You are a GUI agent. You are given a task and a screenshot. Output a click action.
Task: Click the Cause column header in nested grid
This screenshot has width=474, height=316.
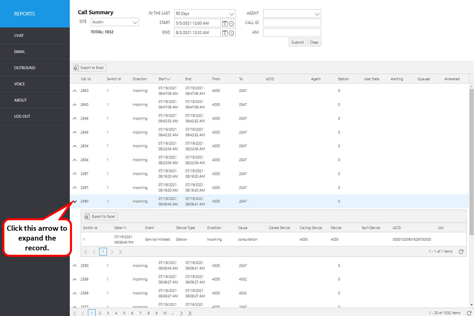243,228
